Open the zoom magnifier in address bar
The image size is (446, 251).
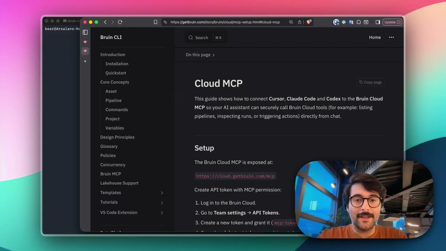click(x=291, y=22)
